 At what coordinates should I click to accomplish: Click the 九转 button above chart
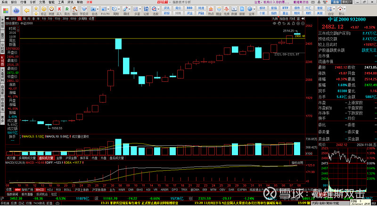click(x=275, y=19)
